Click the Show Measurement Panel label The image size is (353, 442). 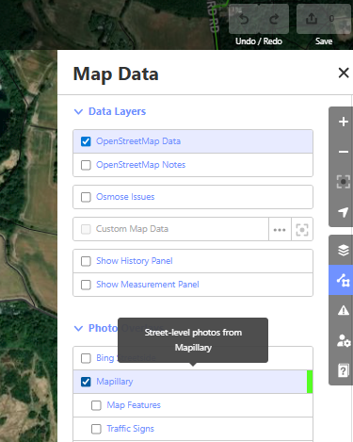click(148, 285)
